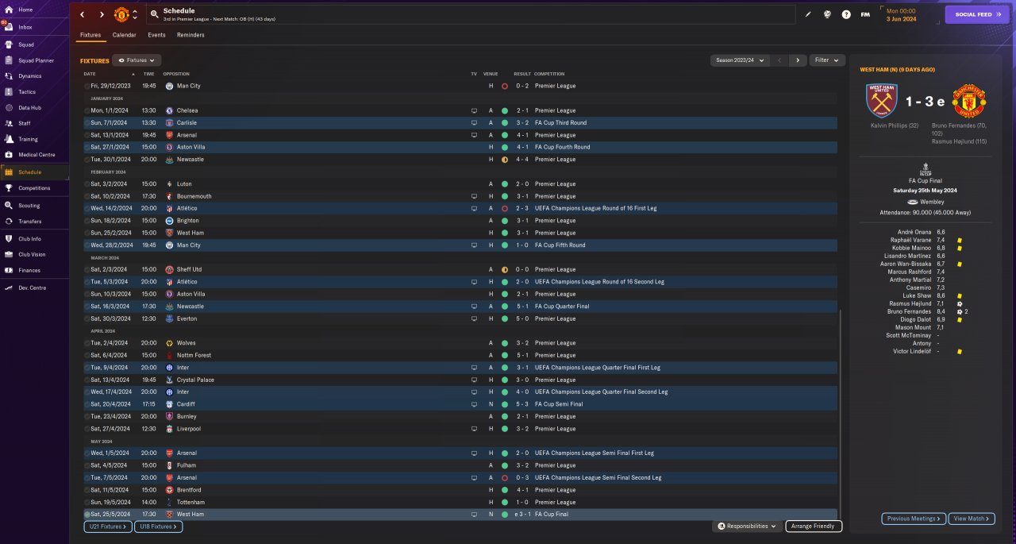This screenshot has width=1016, height=544.
Task: Open the Tactics screen
Action: [27, 92]
